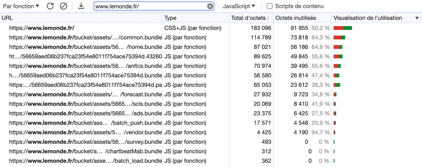Select the batch_push.bundle row

coord(211,123)
